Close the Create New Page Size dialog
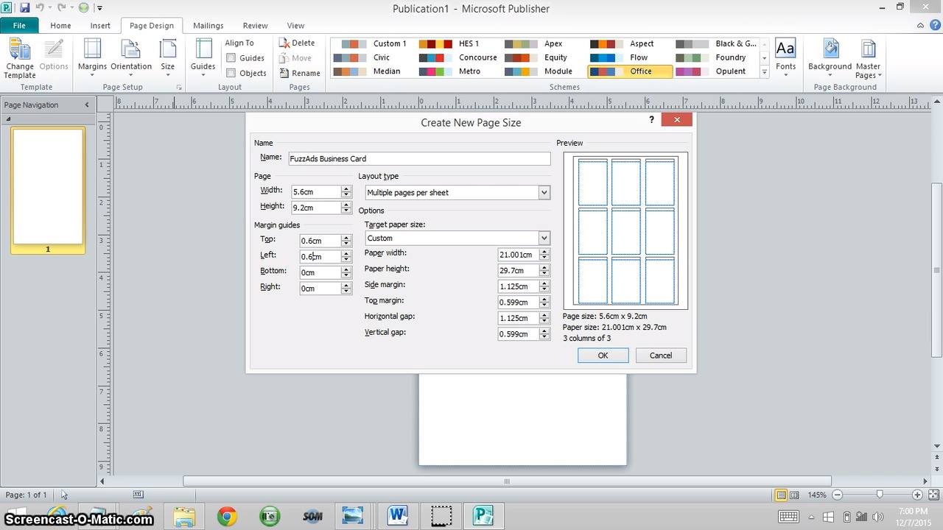 click(676, 120)
